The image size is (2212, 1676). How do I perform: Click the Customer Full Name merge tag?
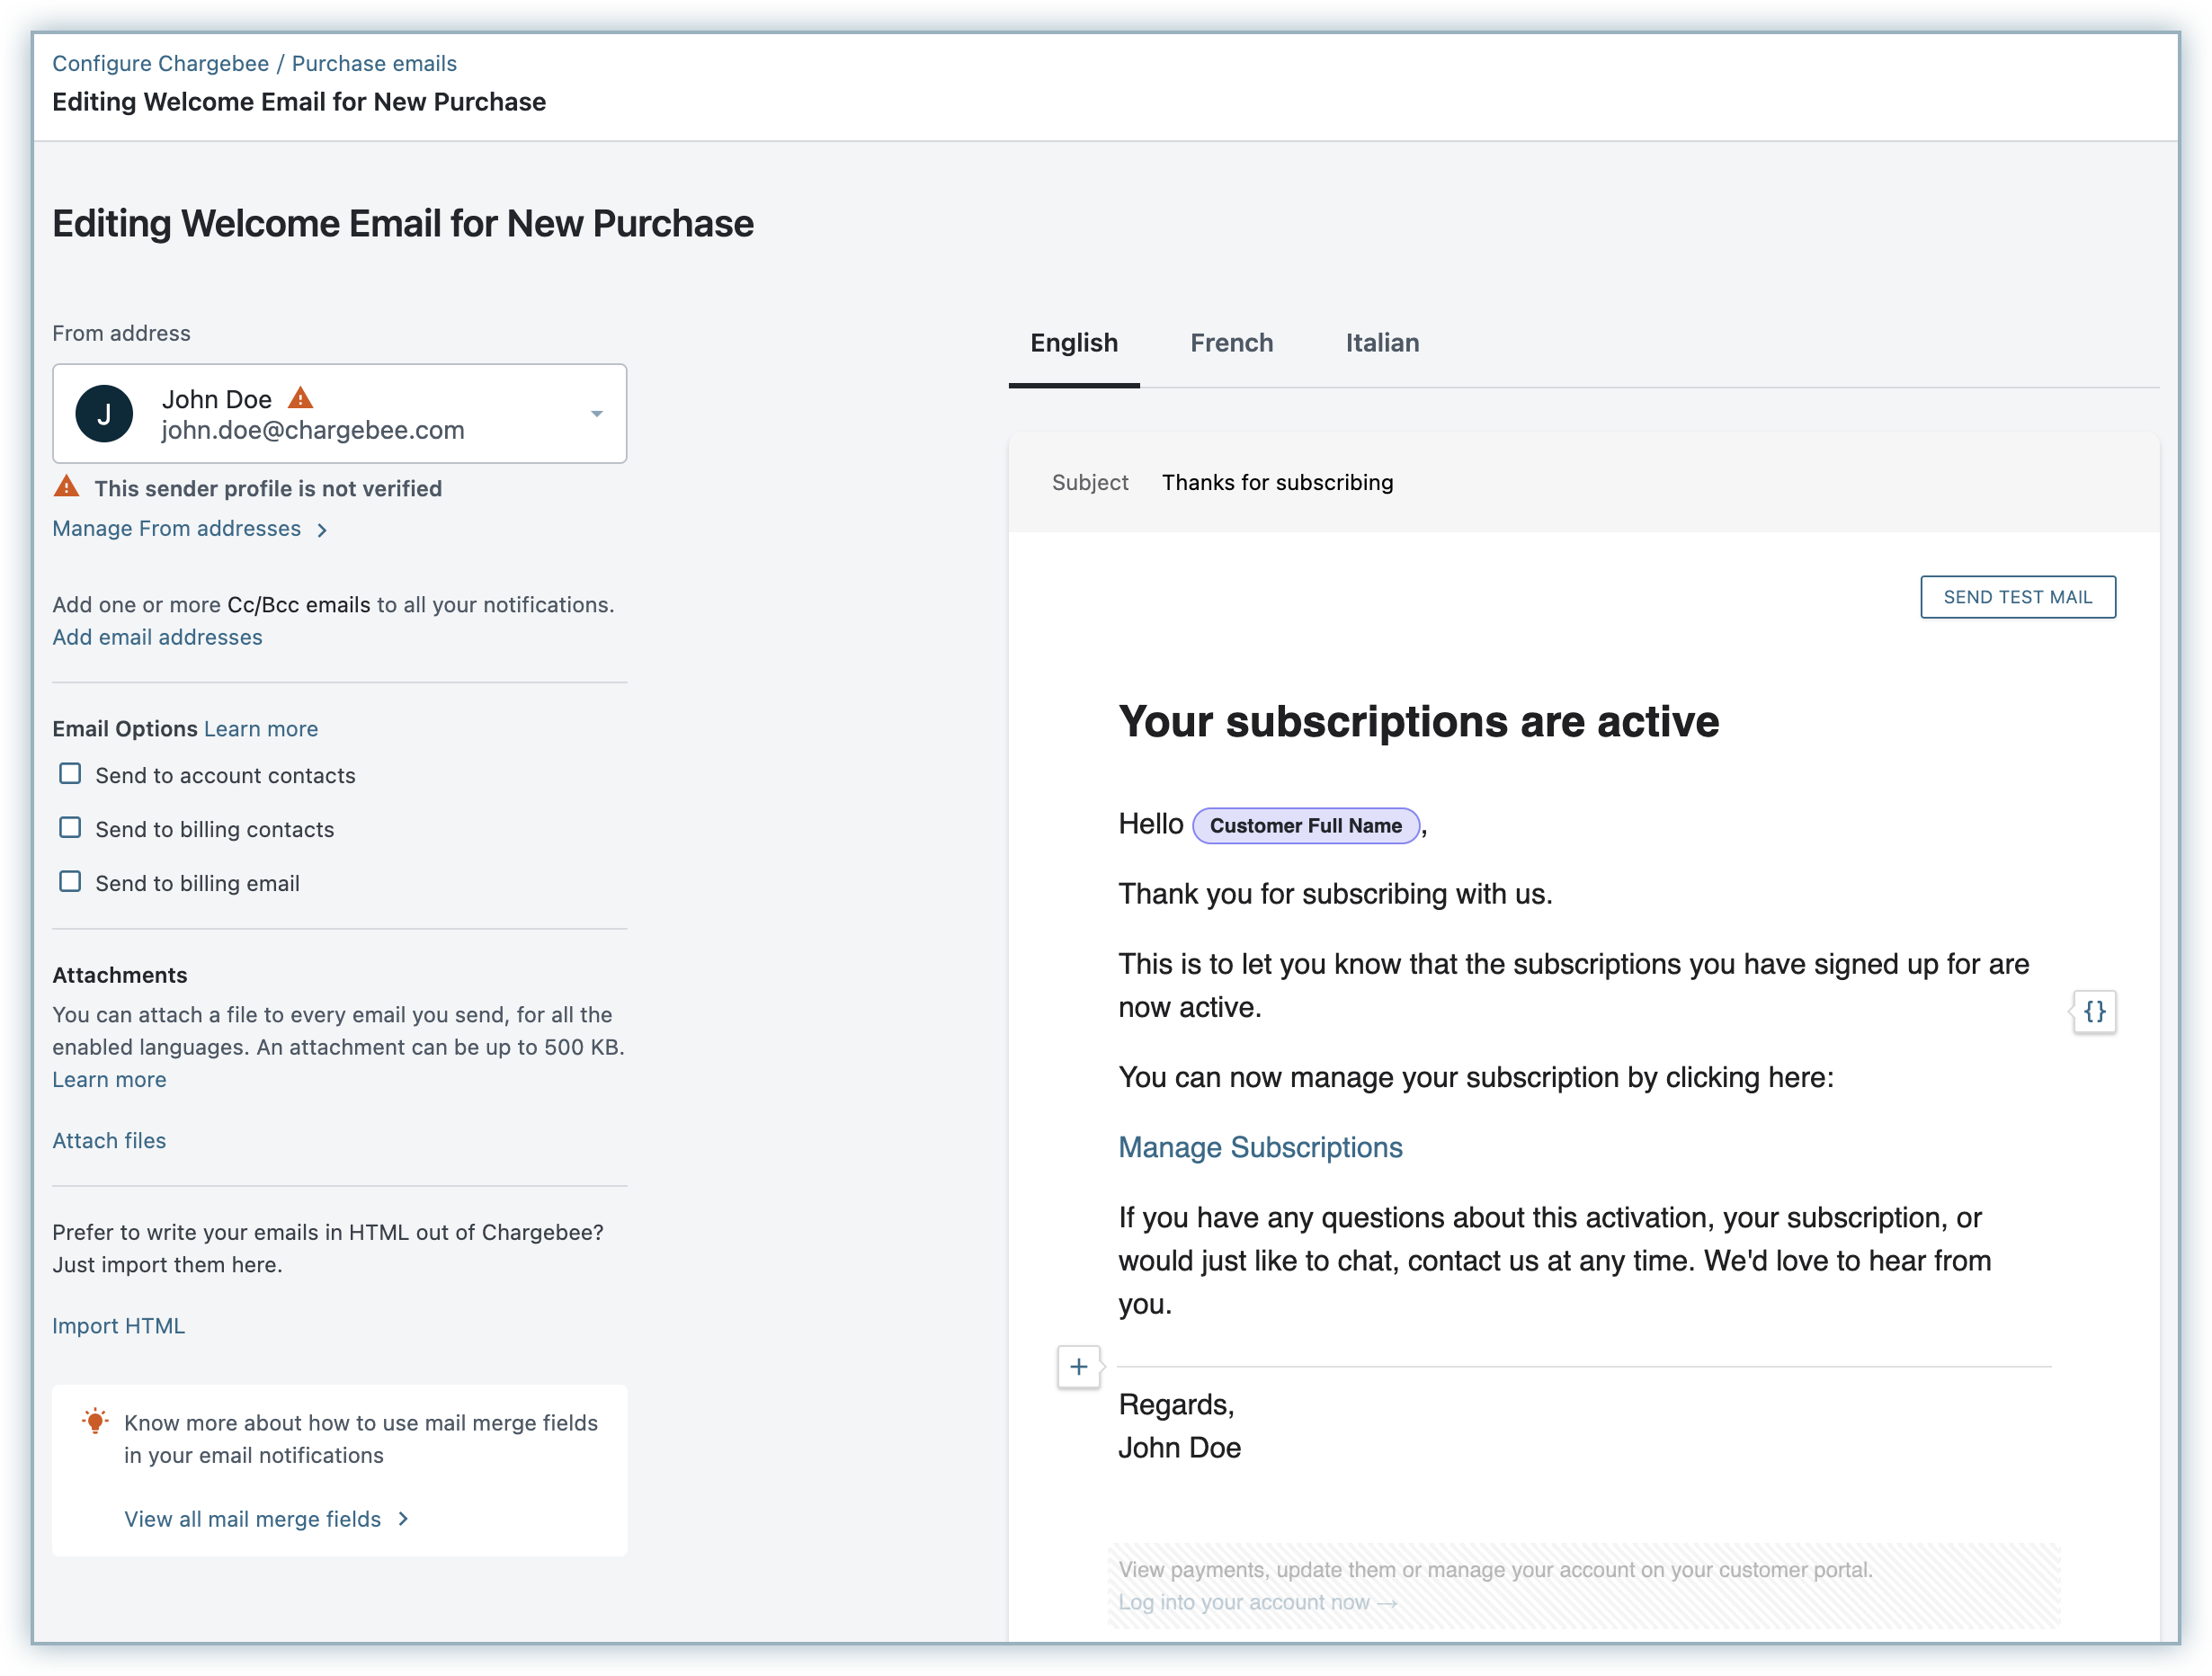click(x=1305, y=825)
